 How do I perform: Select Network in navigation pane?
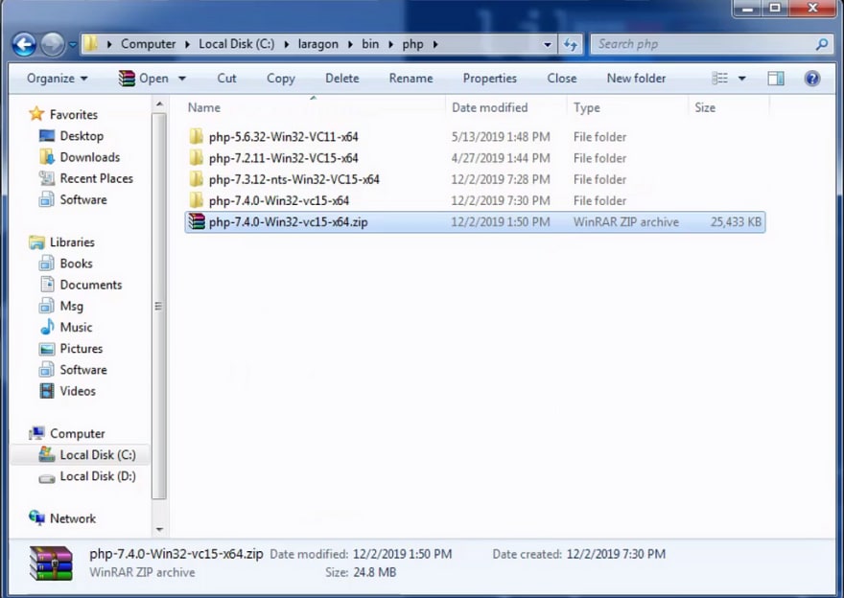(x=73, y=518)
